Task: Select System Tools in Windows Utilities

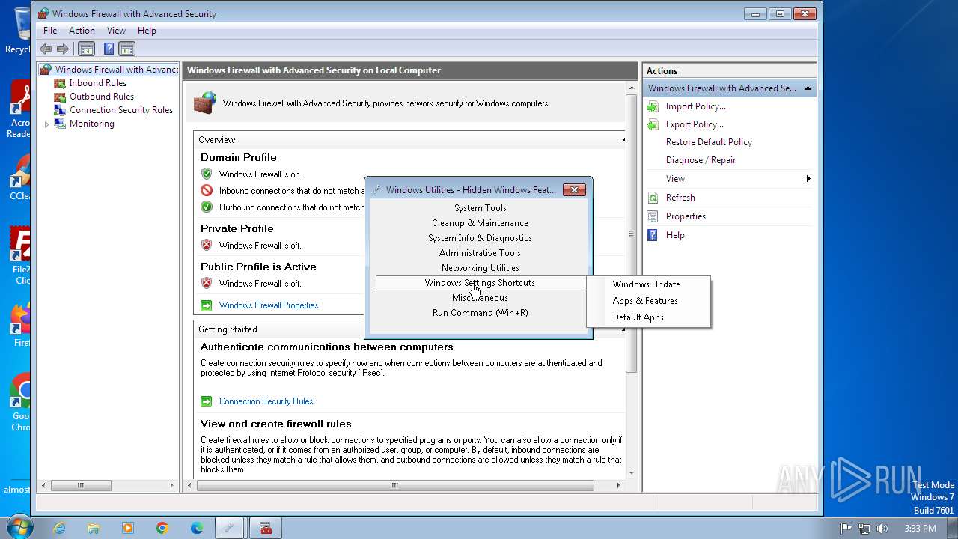Action: 480,208
